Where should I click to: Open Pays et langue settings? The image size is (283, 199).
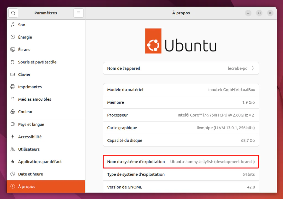[46, 124]
